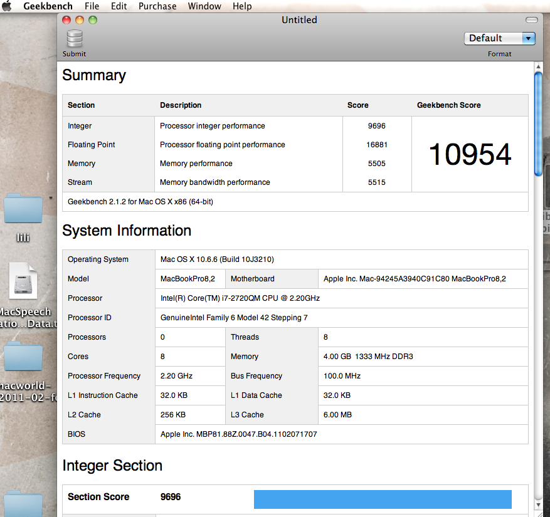Click the blue Integer Section Score bar
The image size is (550, 517).
[383, 499]
